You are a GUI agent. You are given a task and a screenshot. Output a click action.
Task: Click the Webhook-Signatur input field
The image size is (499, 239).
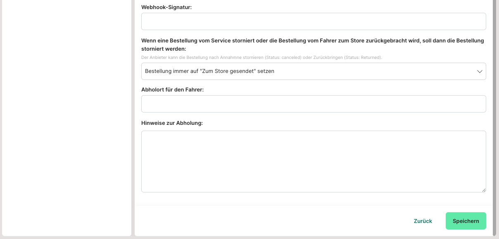[314, 21]
